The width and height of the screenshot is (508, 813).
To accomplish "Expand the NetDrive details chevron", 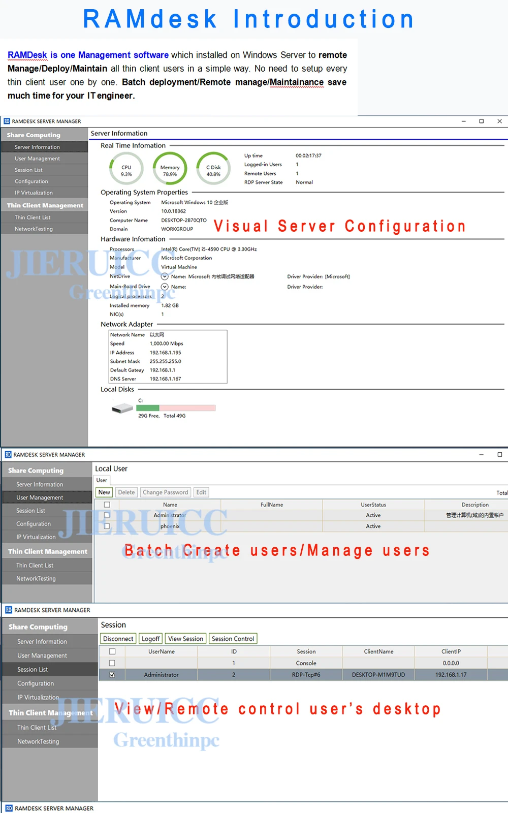I will coord(165,277).
